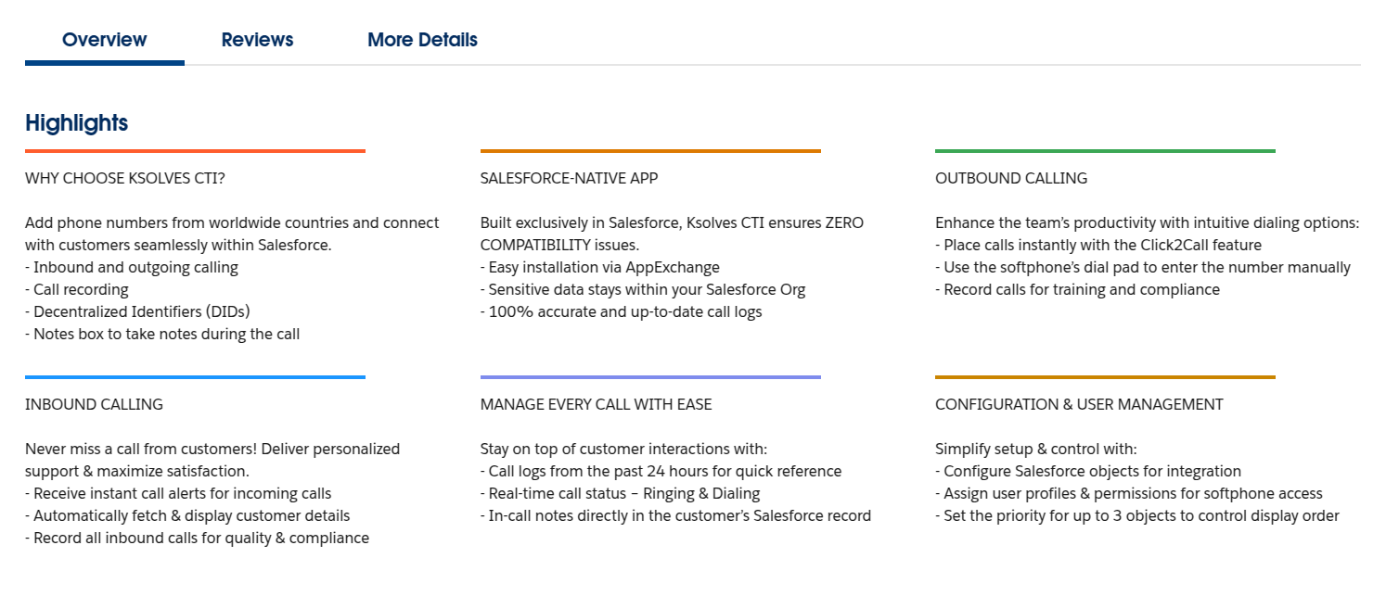
Task: Click the green bar above Outbound Calling
Action: coord(1105,151)
